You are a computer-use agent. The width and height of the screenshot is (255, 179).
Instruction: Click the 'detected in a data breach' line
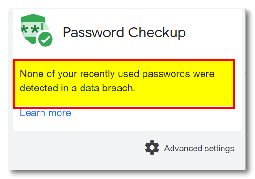point(78,88)
